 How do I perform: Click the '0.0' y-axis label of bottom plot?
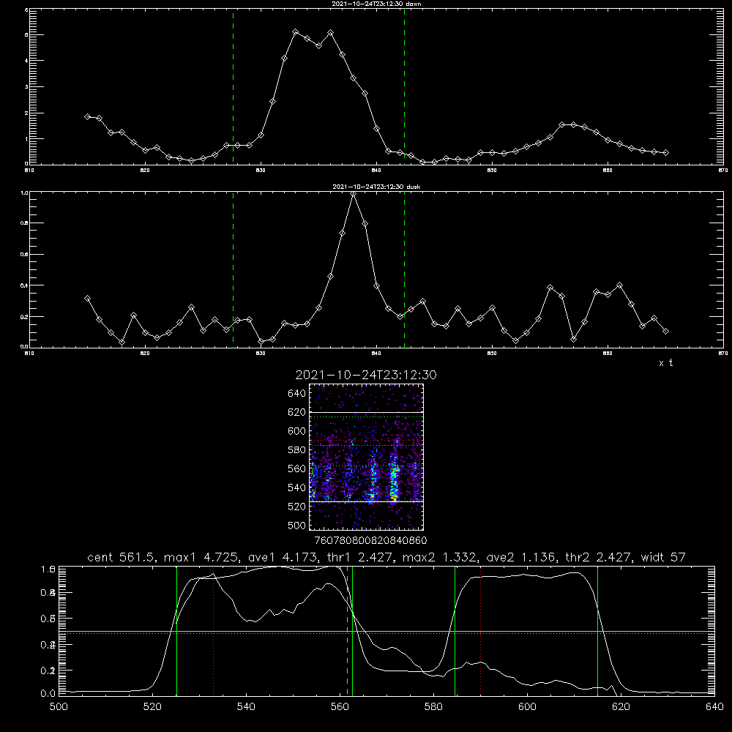point(48,694)
